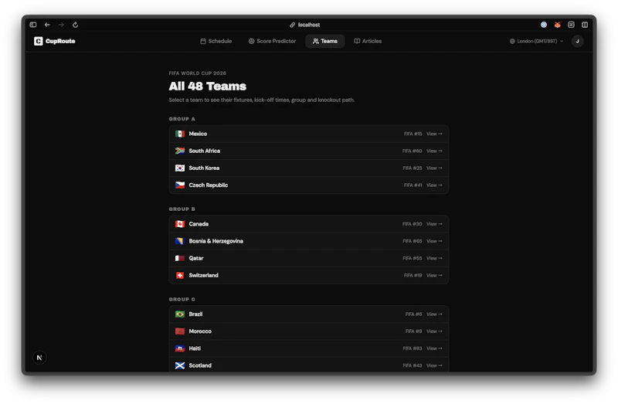Viewport: 618px width, 404px height.
Task: Open the Schedule tab
Action: pyautogui.click(x=216, y=41)
